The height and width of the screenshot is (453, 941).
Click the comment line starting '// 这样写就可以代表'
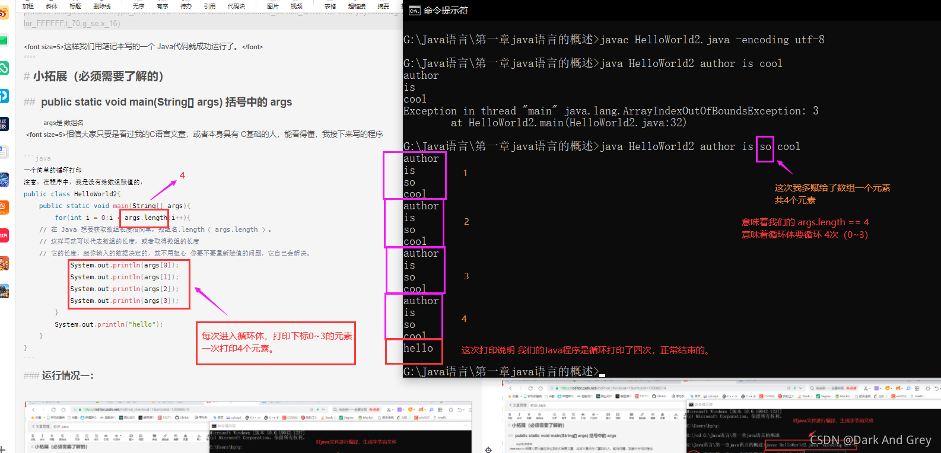coord(119,241)
